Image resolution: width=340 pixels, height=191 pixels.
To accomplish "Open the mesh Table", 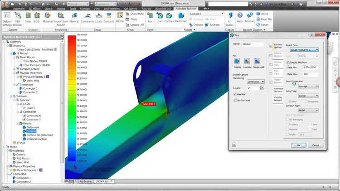I will click(x=131, y=19).
